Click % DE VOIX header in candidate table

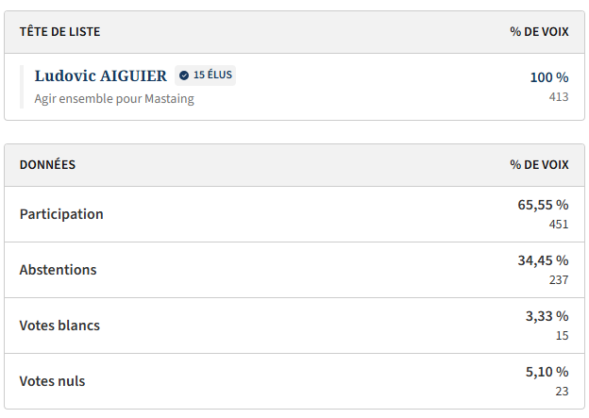click(539, 32)
